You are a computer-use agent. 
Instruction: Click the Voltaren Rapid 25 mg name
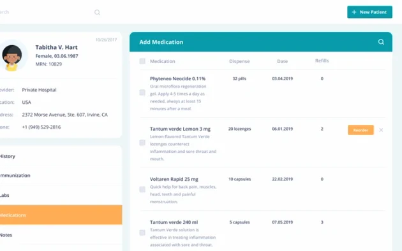pos(174,179)
